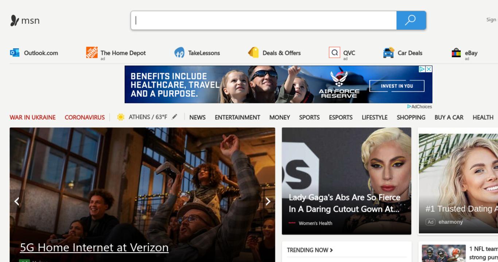Open the eBay link text

[471, 53]
